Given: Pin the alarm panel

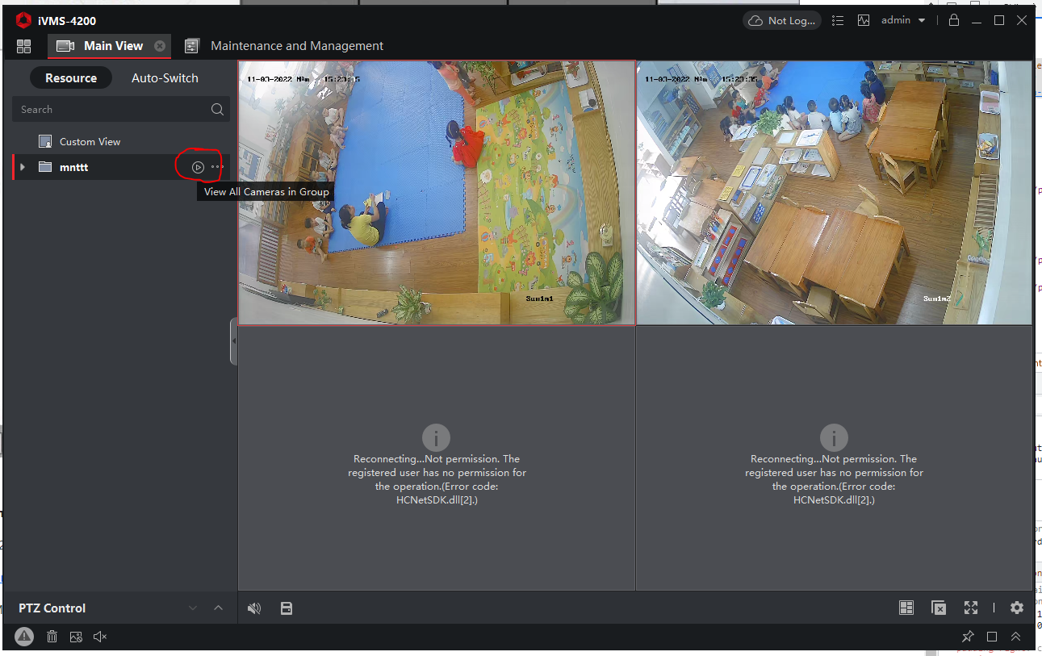Looking at the screenshot, I should [x=968, y=637].
